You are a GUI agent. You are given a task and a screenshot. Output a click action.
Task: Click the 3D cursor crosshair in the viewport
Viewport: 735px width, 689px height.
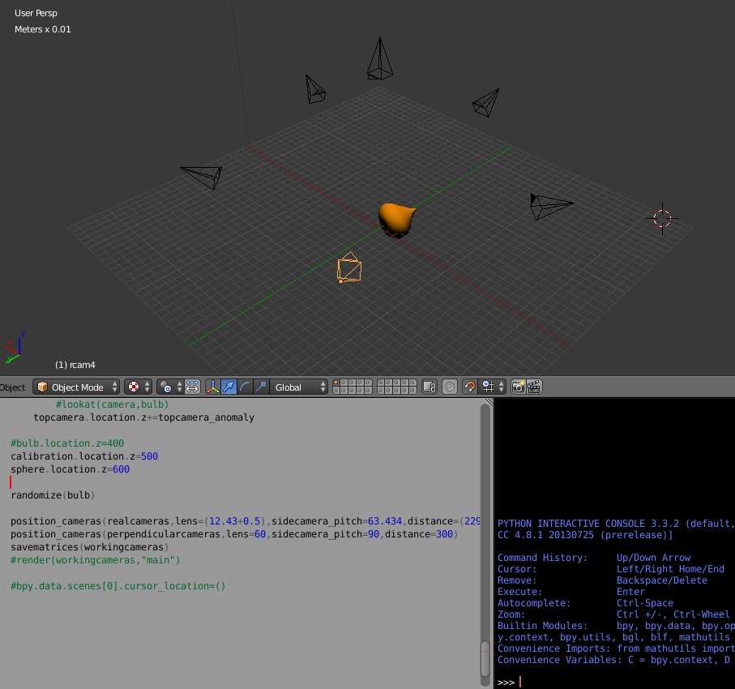[661, 217]
